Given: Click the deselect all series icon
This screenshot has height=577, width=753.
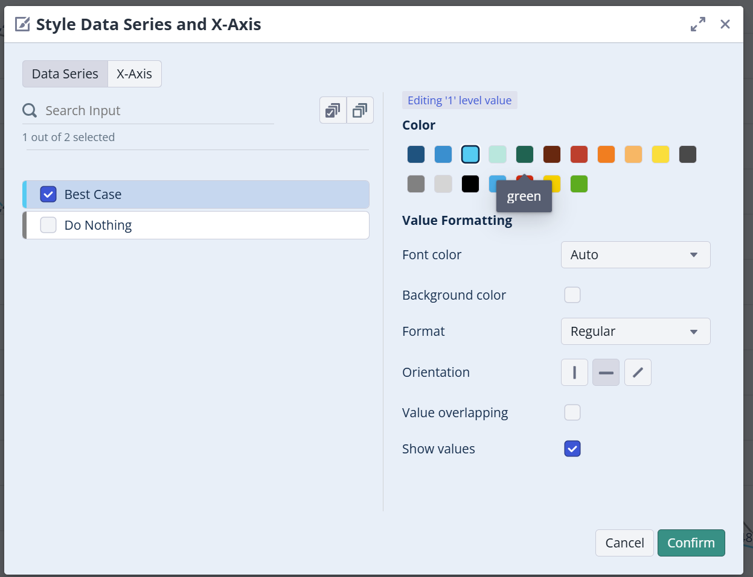Looking at the screenshot, I should point(360,110).
